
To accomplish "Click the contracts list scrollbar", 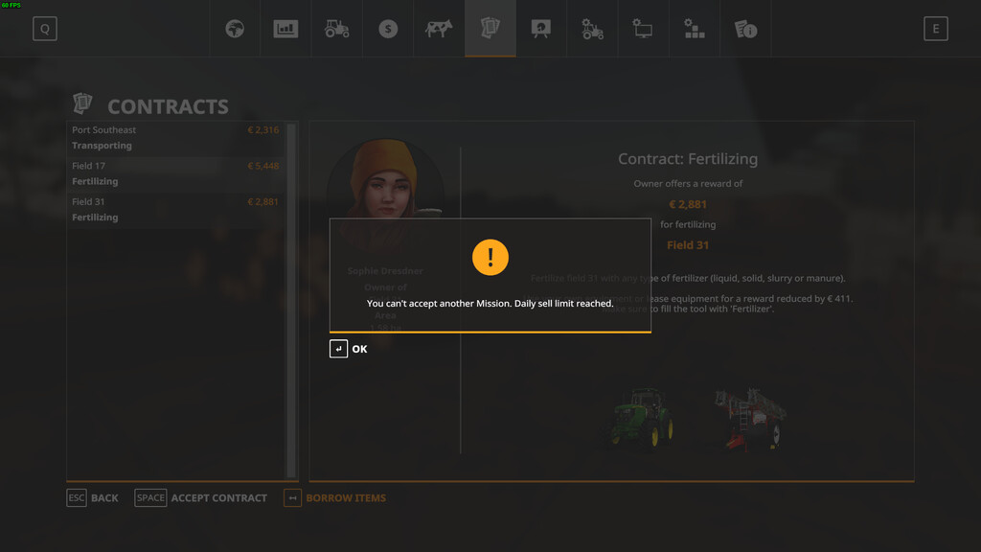I will tap(291, 300).
